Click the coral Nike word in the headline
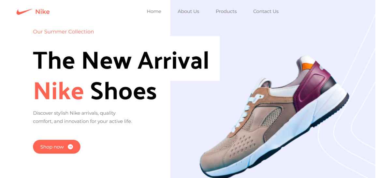Viewport: 391px width, 178px height. [x=59, y=91]
